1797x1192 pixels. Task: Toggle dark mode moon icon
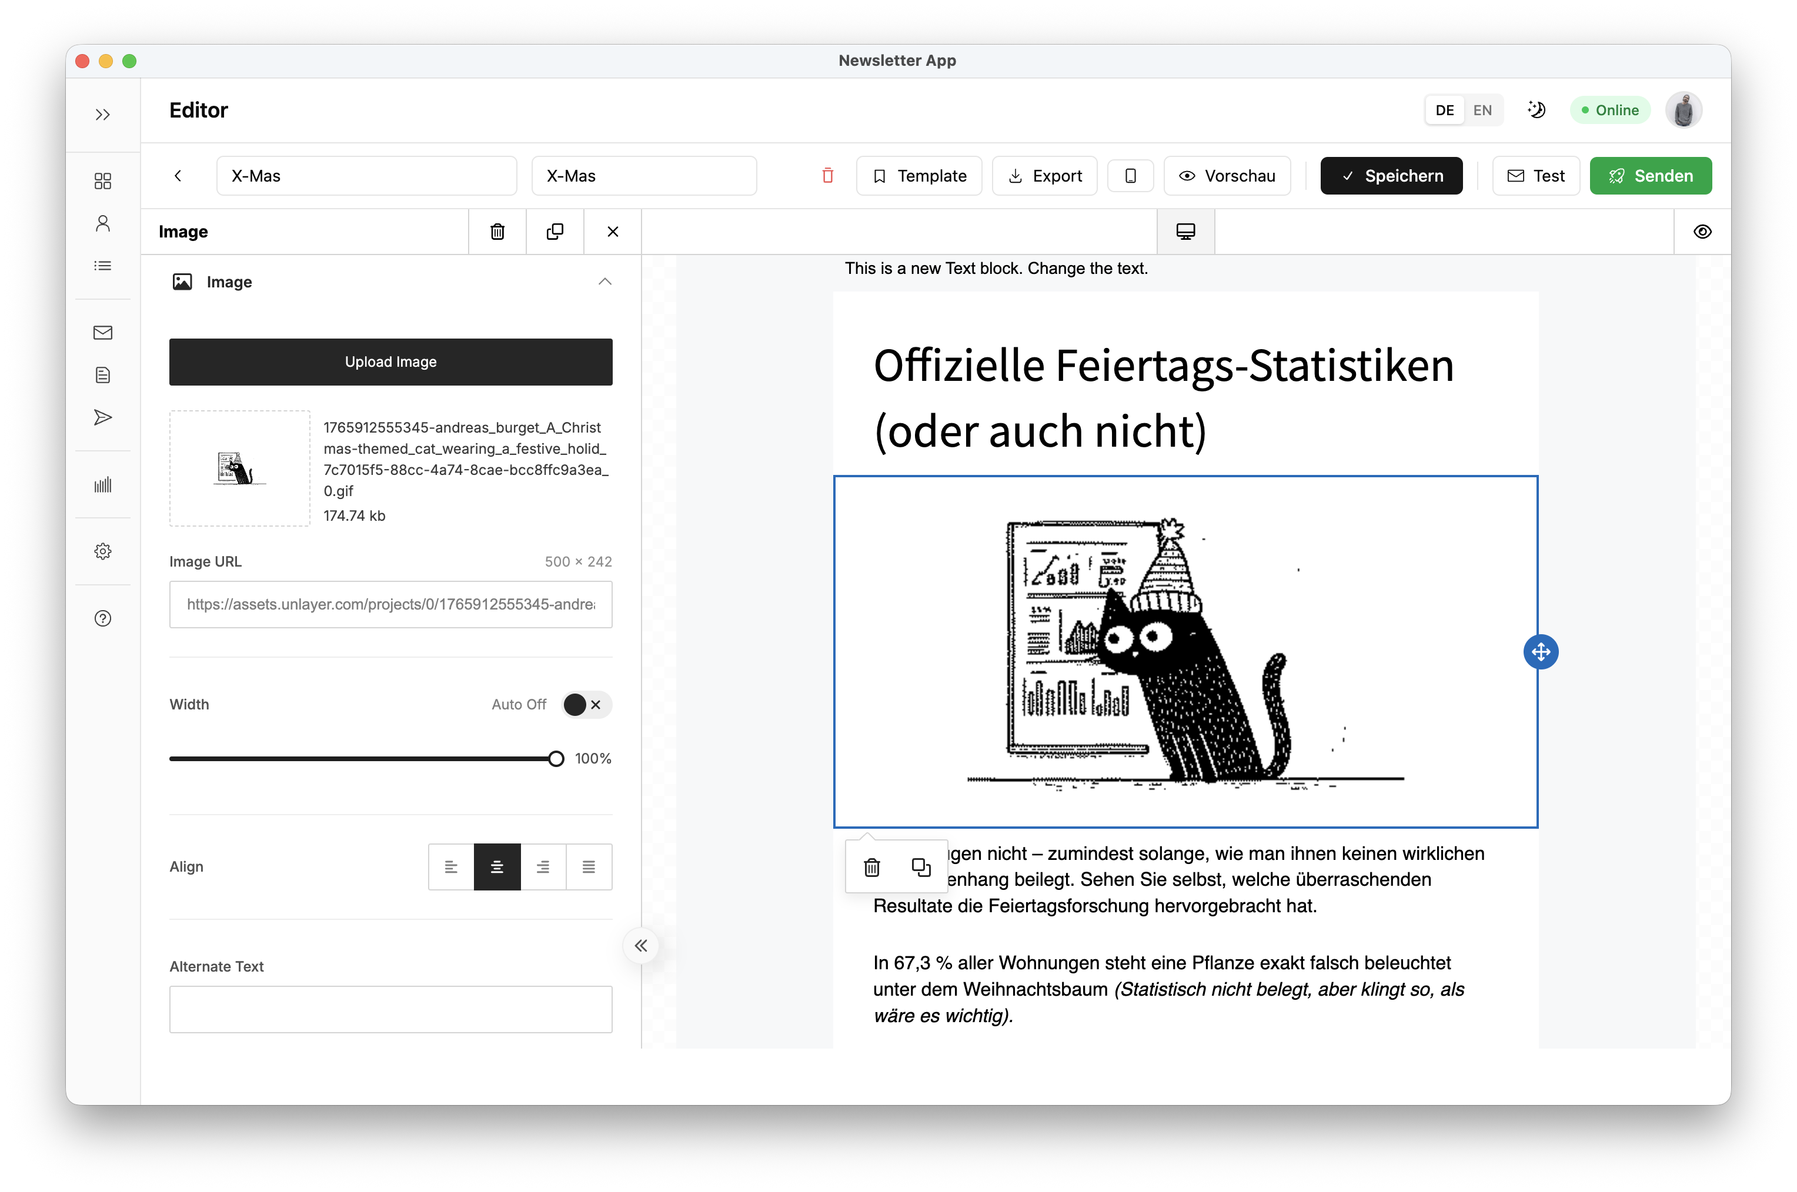[1536, 111]
